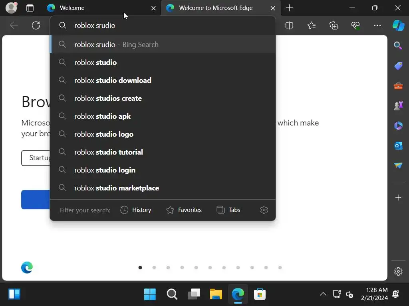Select 'roblox studio tutorial' suggestion

coord(163,152)
